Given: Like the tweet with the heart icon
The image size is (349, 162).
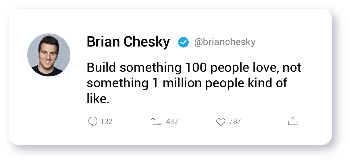Looking at the screenshot, I should (x=221, y=122).
